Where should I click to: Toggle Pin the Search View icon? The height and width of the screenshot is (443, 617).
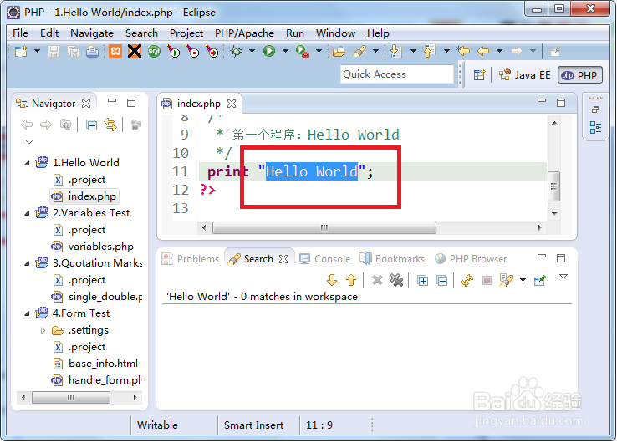(x=540, y=280)
